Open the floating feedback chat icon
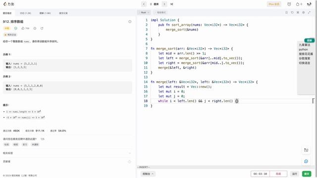 (306, 161)
